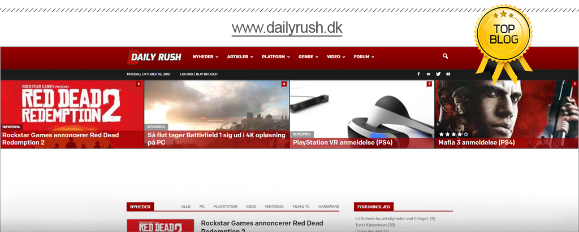Image resolution: width=579 pixels, height=232 pixels.
Task: Open the YouTube icon
Action: (x=448, y=74)
